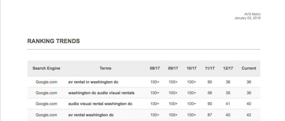Click value 90 for 'av rental in washington dc'
This screenshot has height=121, width=285.
tap(210, 82)
